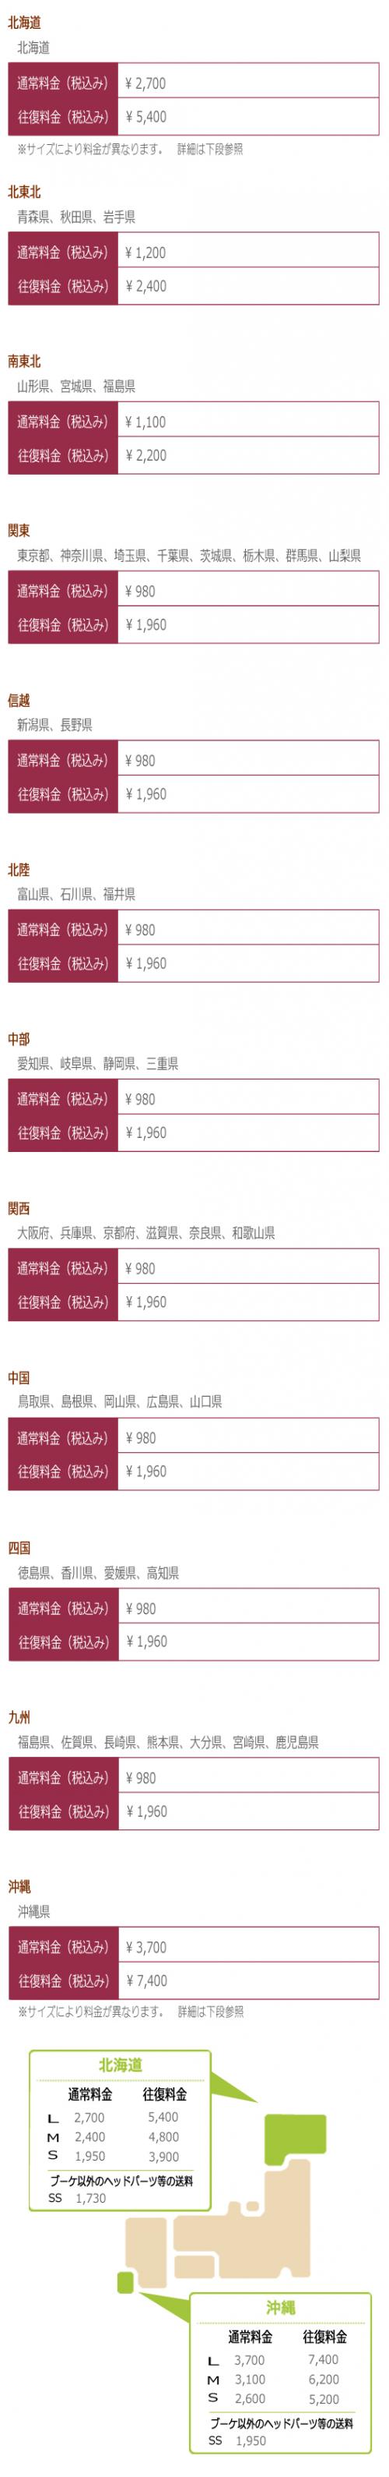Click the 沖縄 往復料金 ¥7,400 cell

click(x=248, y=1980)
